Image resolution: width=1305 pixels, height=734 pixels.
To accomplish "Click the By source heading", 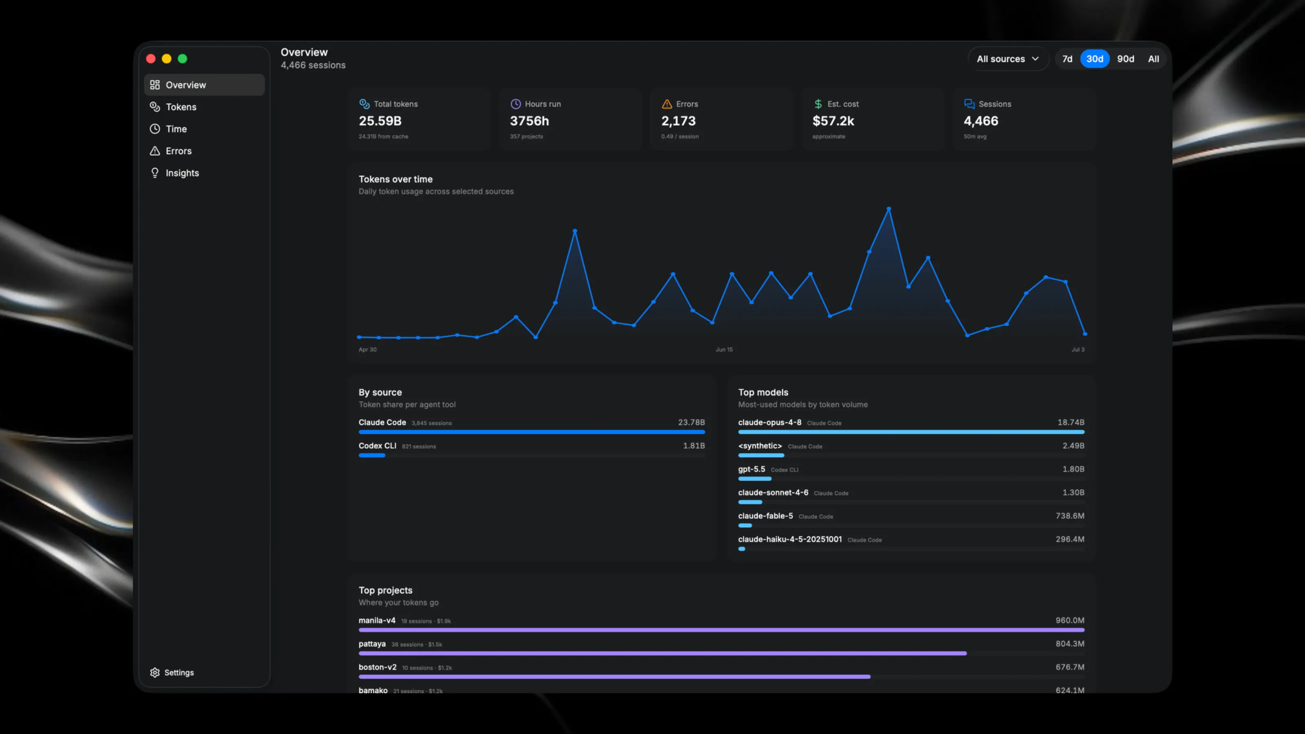I will click(x=380, y=393).
